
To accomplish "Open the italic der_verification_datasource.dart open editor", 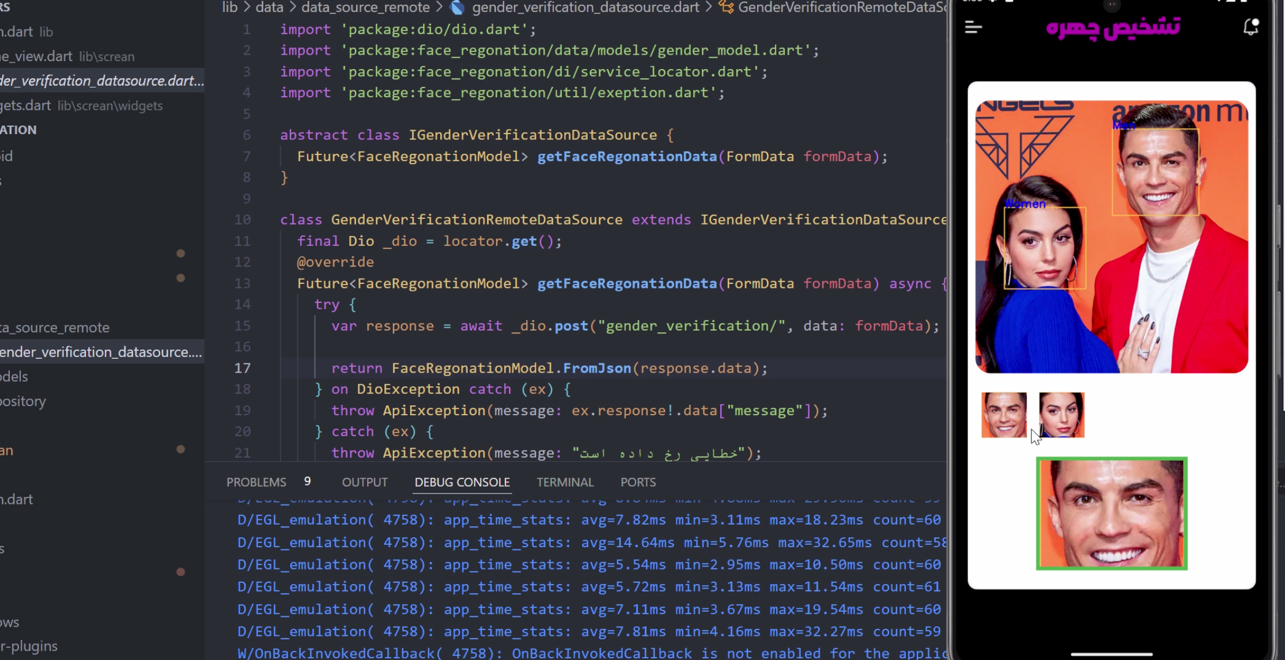I will pos(102,81).
